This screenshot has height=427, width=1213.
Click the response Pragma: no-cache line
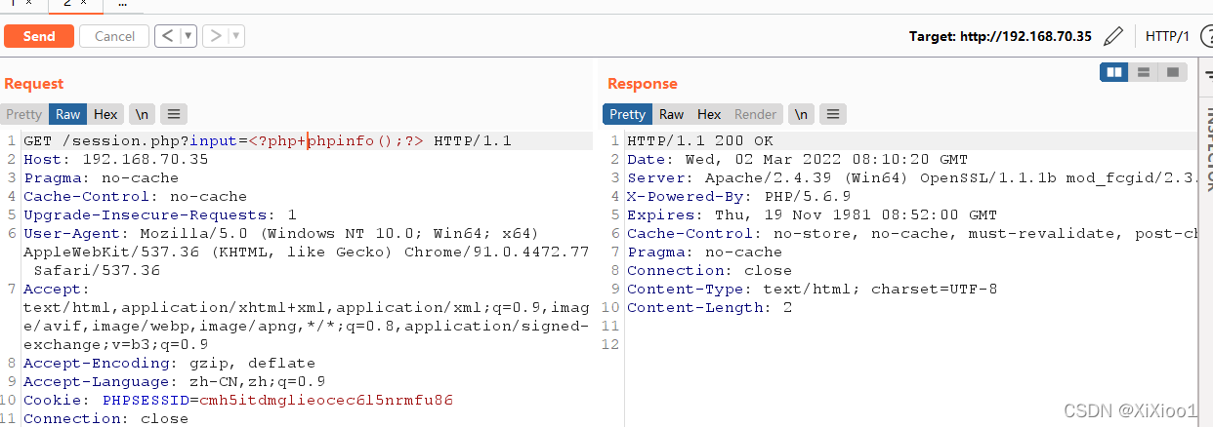705,252
